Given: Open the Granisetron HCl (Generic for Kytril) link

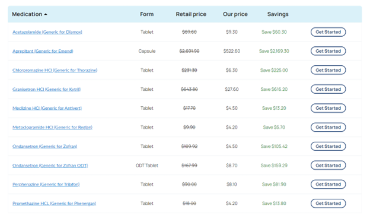Looking at the screenshot, I should (x=46, y=89).
